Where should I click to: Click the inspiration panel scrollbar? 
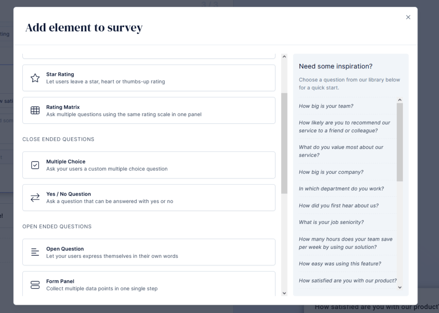pos(400,141)
